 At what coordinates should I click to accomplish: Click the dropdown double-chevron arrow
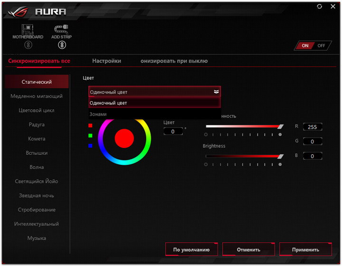click(216, 92)
